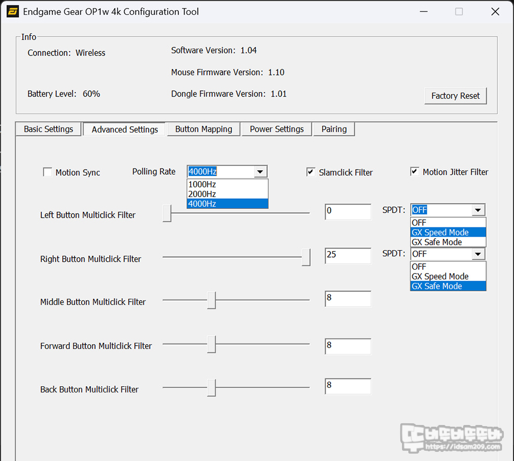Screen dimensions: 514x461
Task: Switch to the Basic Settings tab
Action: click(x=49, y=129)
